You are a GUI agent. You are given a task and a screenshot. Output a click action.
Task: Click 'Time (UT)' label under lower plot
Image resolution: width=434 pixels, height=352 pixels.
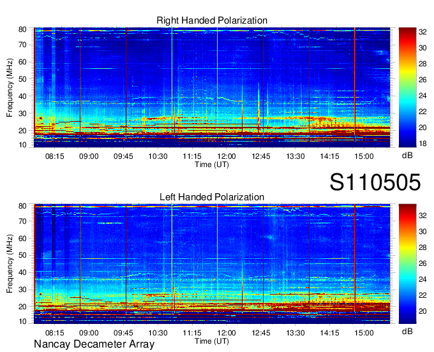212,341
